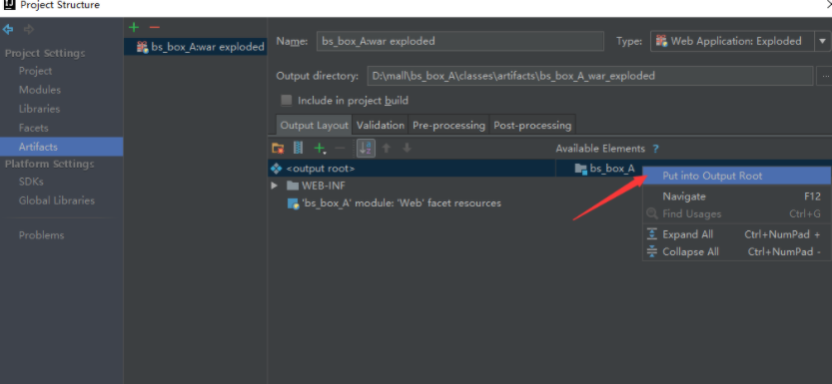
Task: Open the Pre-processing tab
Action: click(448, 126)
